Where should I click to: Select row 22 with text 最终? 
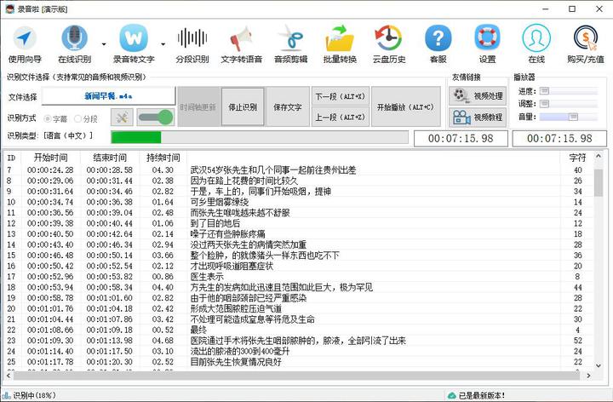coord(300,330)
